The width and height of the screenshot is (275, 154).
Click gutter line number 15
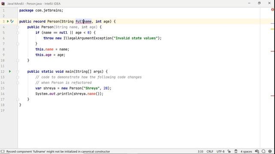[x=3, y=88]
